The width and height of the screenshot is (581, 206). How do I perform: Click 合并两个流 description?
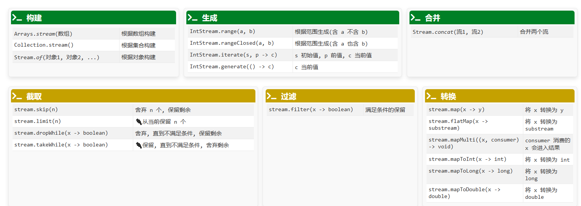[534, 32]
